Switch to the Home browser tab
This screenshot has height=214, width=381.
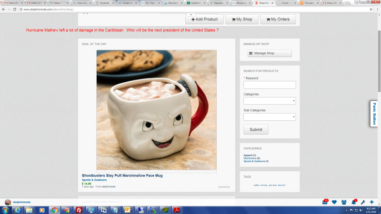(286, 3)
